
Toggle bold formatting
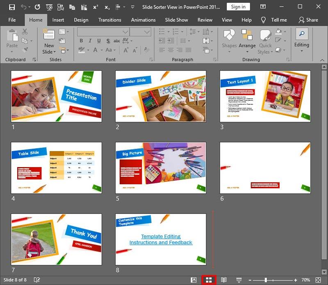tap(81, 41)
